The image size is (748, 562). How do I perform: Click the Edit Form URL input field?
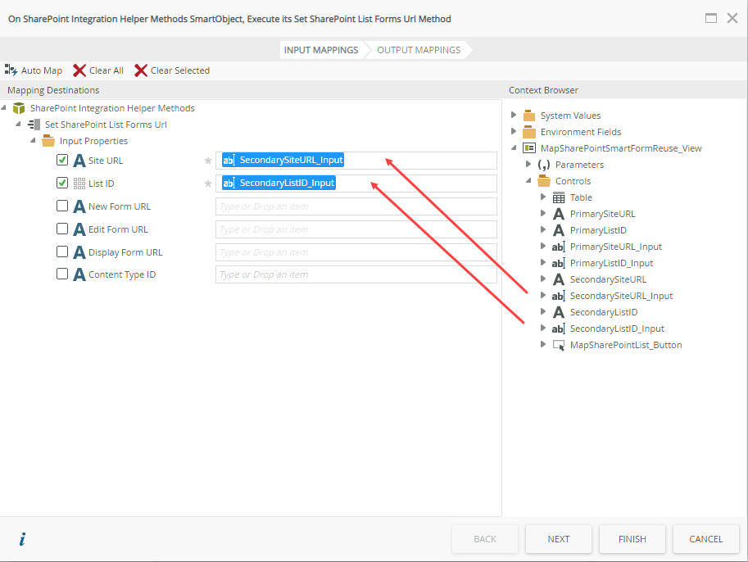(x=356, y=229)
